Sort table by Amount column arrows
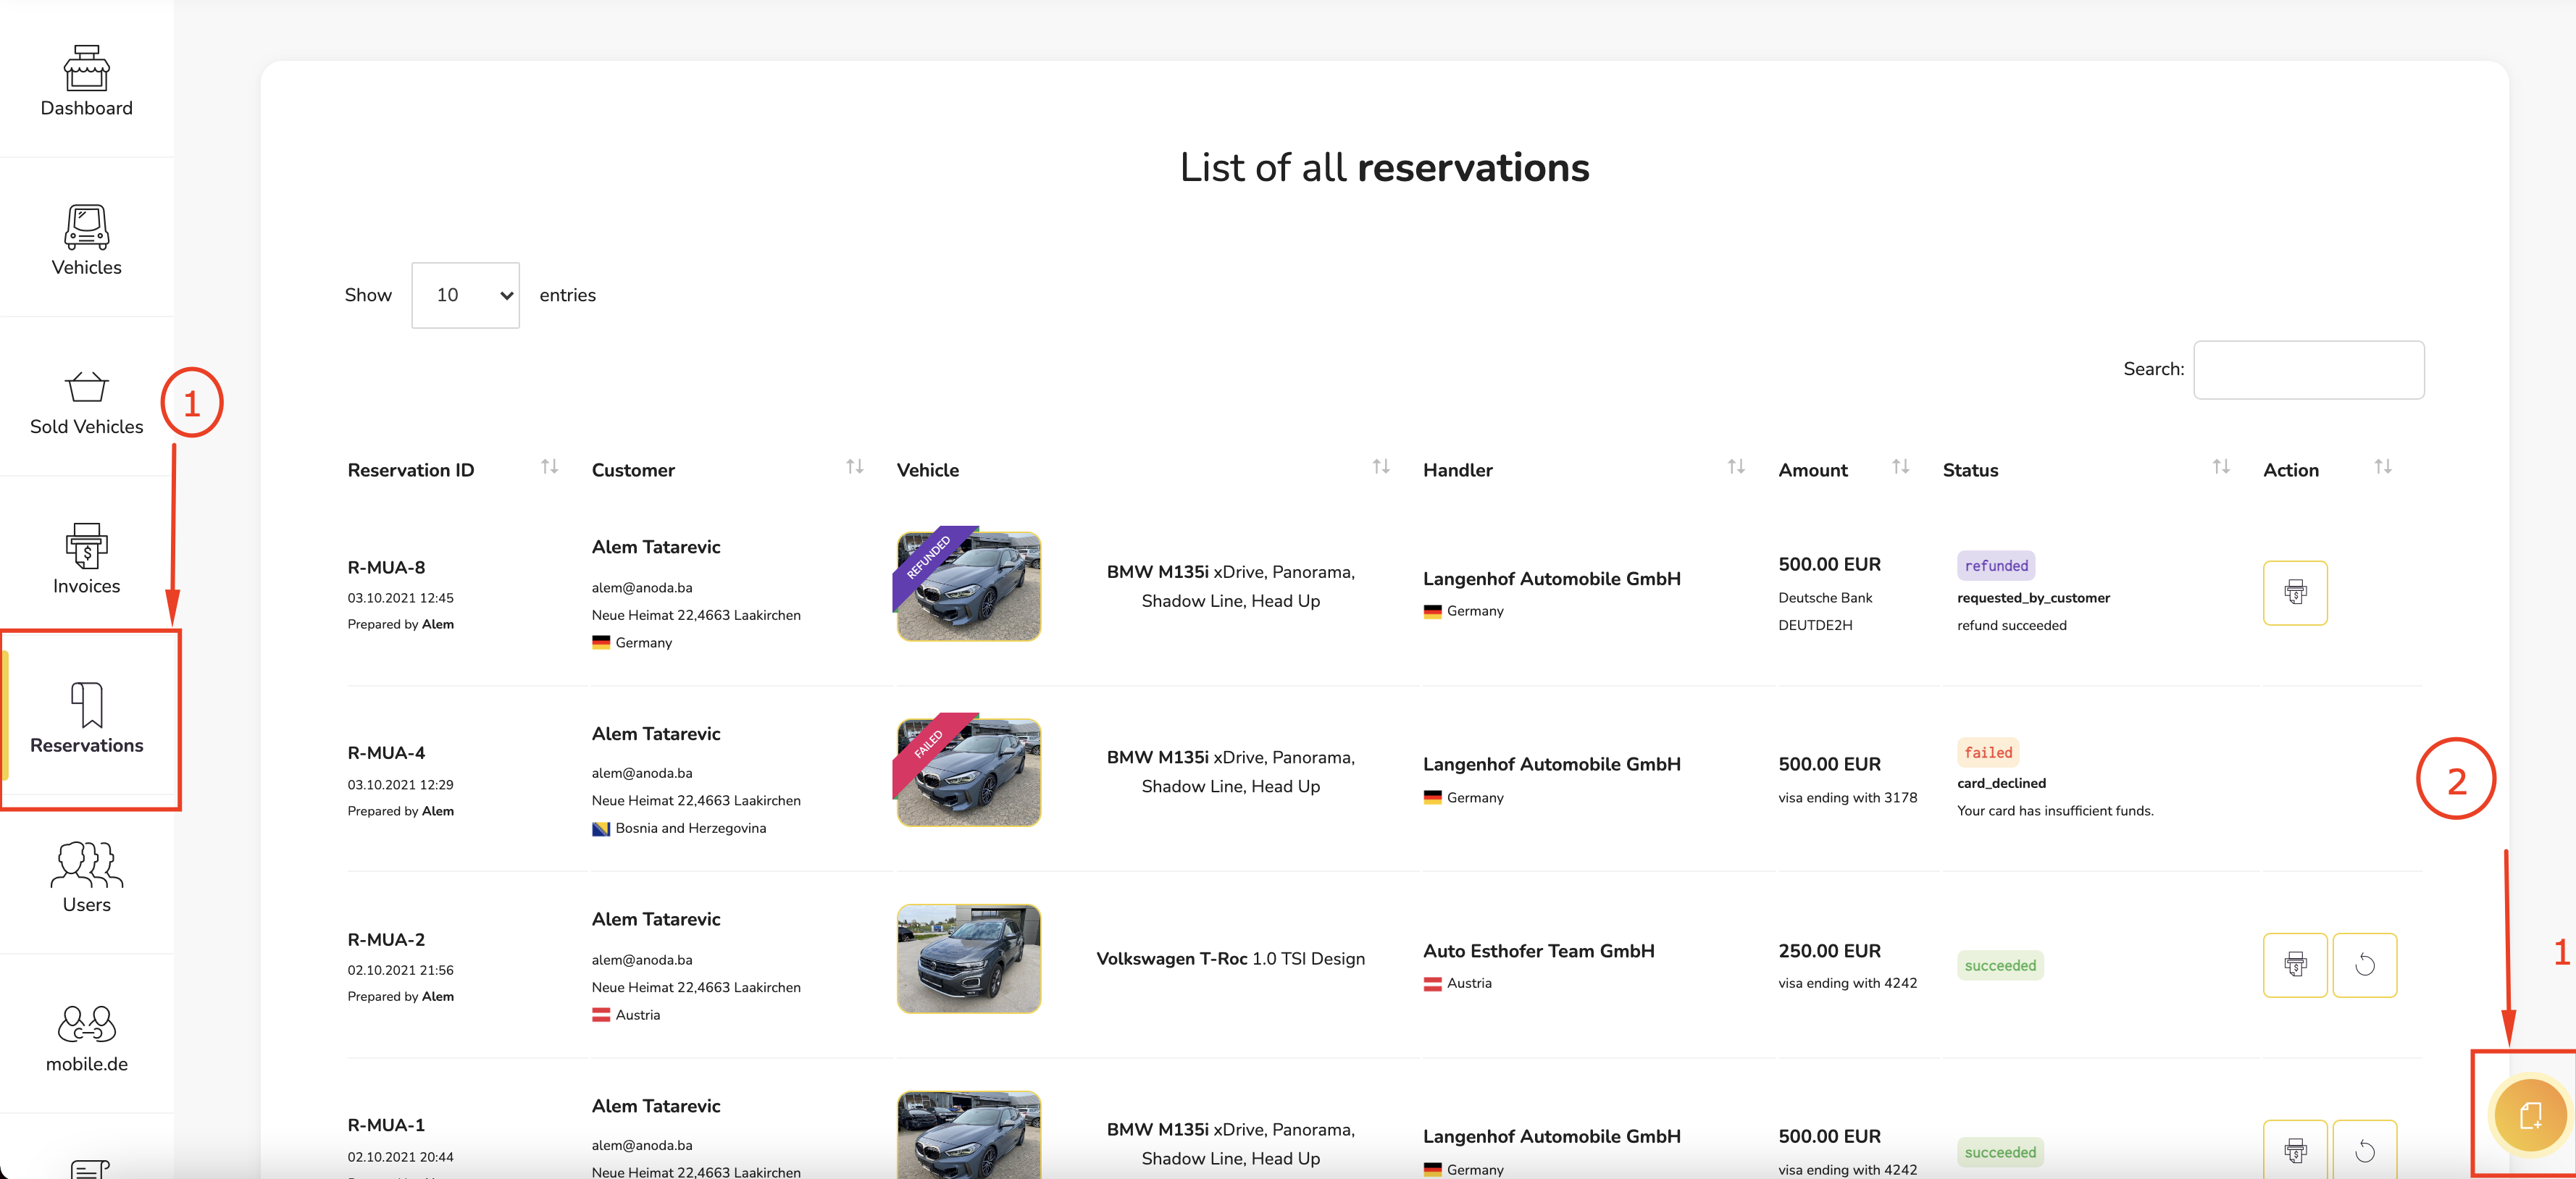Image resolution: width=2576 pixels, height=1179 pixels. coord(1900,467)
